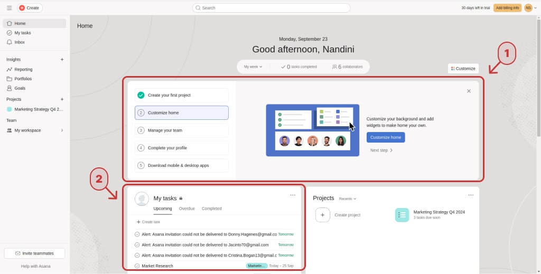Click inside the Search field
This screenshot has width=541, height=274.
[x=271, y=8]
